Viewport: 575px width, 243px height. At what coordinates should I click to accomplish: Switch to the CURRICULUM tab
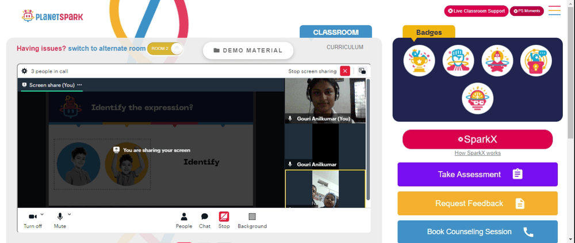tap(344, 47)
